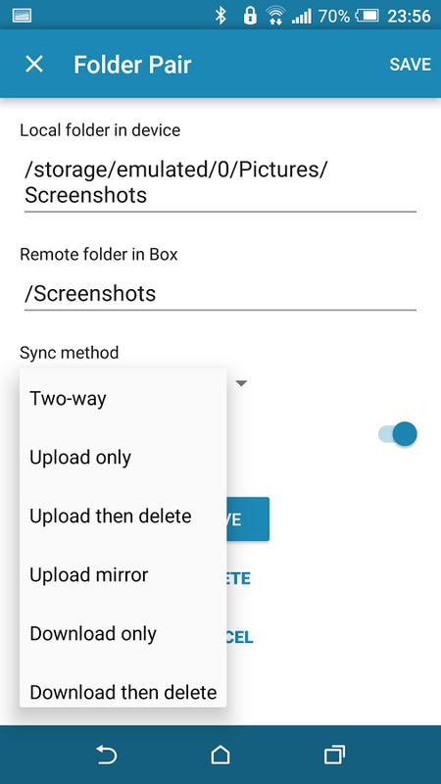Pick Upload mirror sync method
This screenshot has height=784, width=441.
[123, 575]
